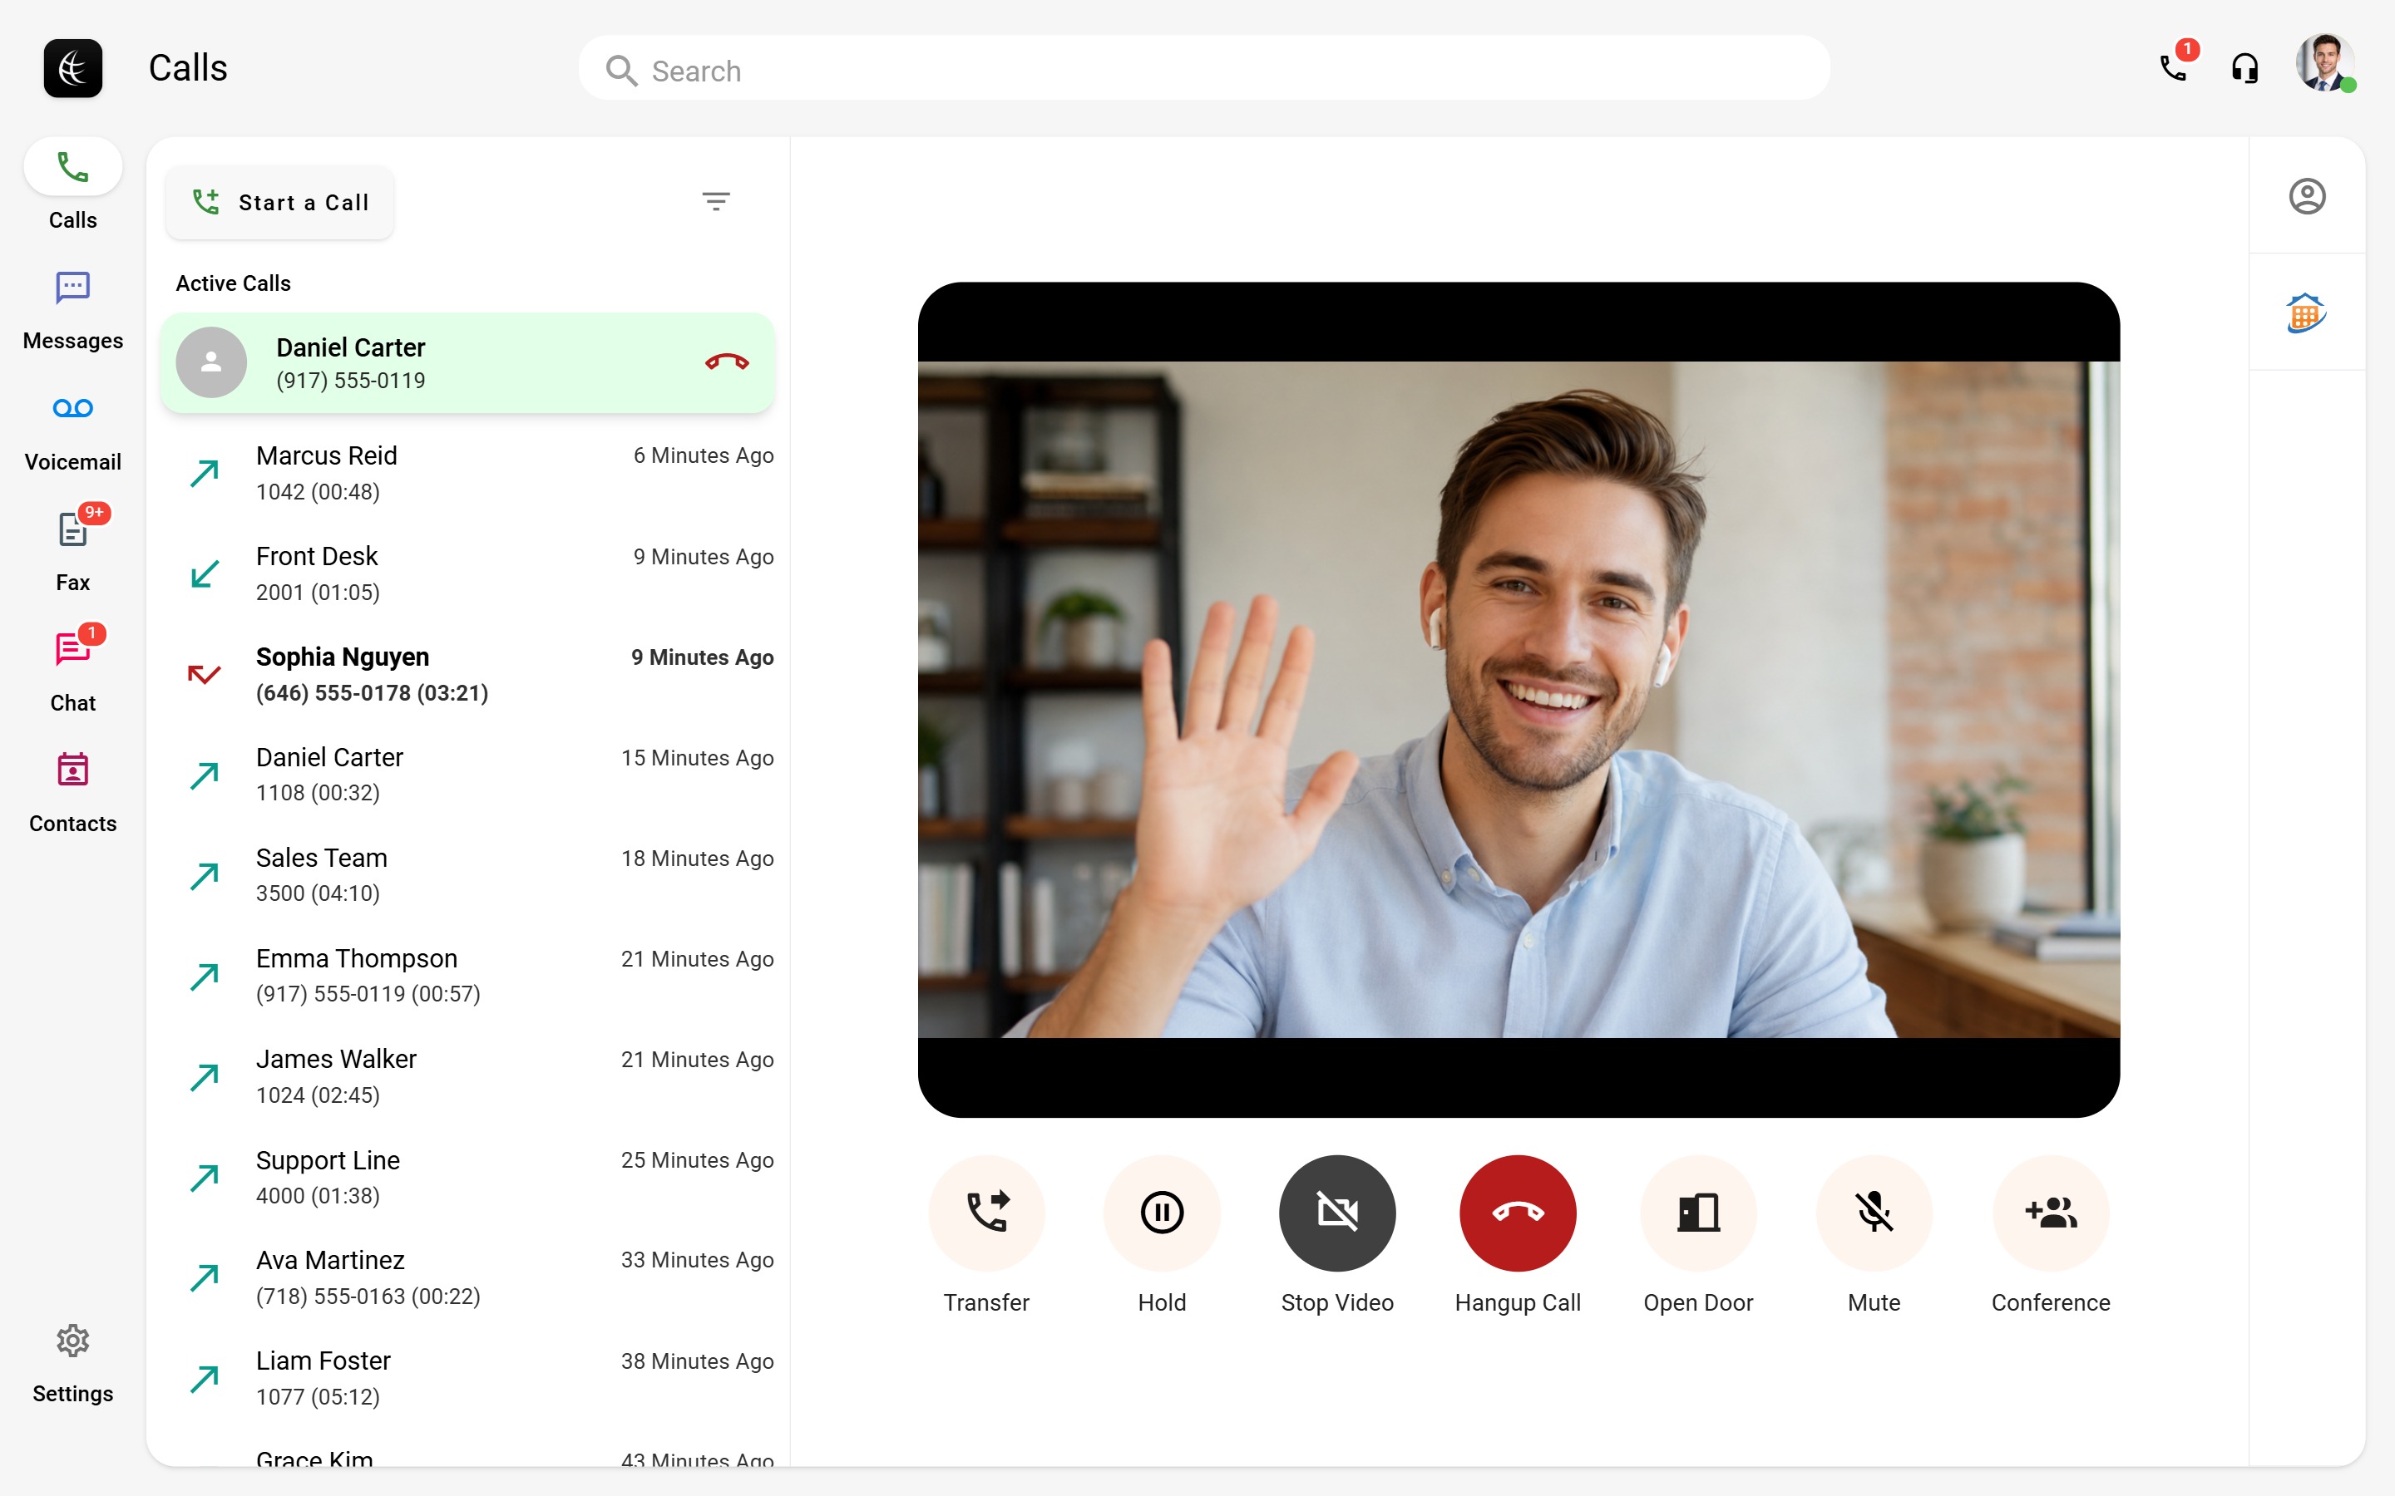Viewport: 2395px width, 1496px height.
Task: Open Contacts in the sidebar
Action: pyautogui.click(x=72, y=793)
